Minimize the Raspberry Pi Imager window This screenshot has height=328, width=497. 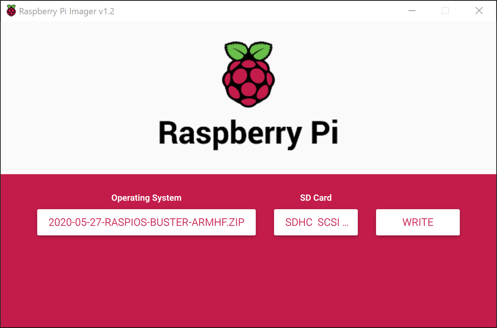(411, 11)
